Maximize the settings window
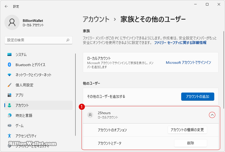The width and height of the screenshot is (225, 152). click(x=207, y=4)
